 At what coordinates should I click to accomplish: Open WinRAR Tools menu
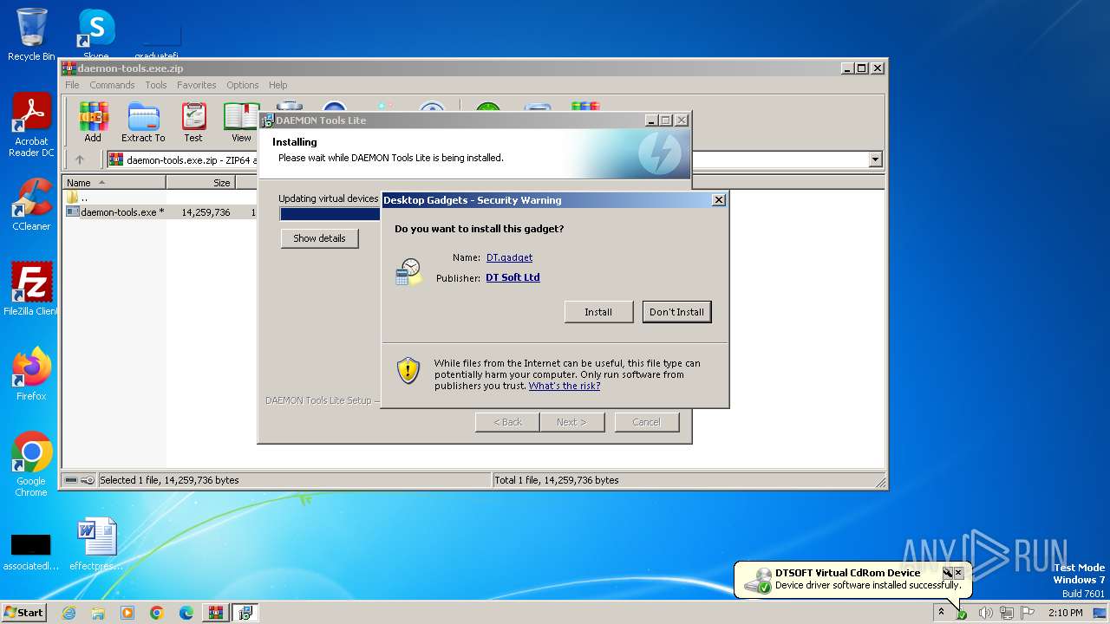pos(156,85)
